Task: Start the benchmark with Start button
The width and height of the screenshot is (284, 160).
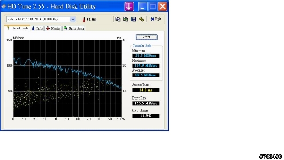Action: tap(146, 37)
